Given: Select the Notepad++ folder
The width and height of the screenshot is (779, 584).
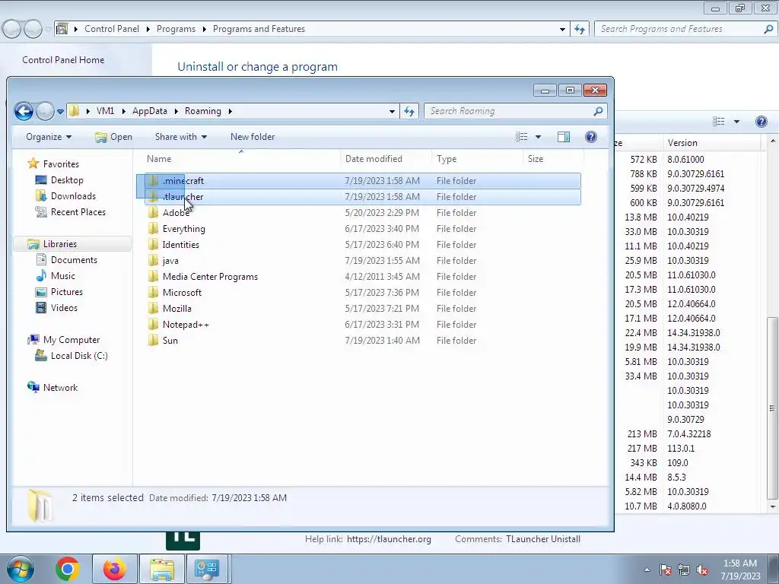Looking at the screenshot, I should [186, 324].
